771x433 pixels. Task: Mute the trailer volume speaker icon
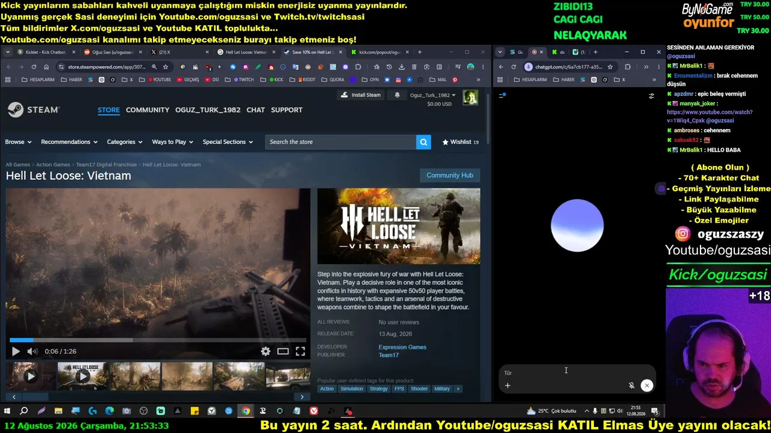pyautogui.click(x=32, y=351)
